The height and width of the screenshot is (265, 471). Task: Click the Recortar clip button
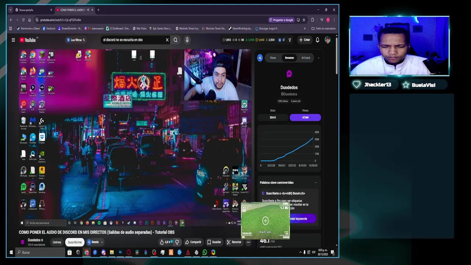pos(234,242)
